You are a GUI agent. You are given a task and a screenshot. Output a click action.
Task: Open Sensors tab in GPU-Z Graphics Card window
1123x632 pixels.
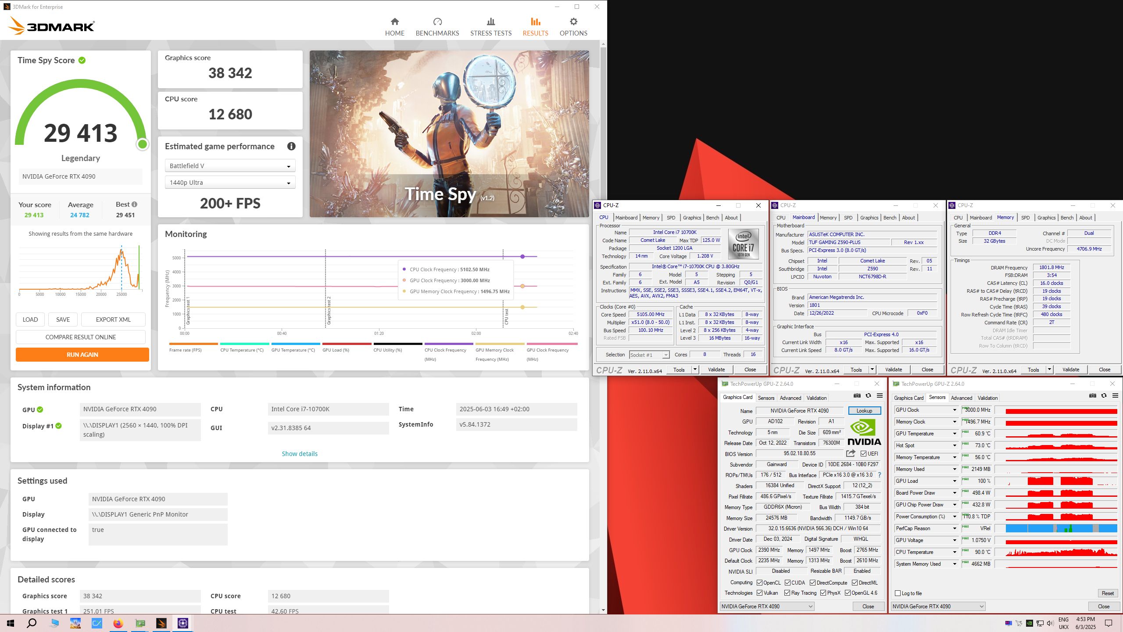click(x=766, y=398)
